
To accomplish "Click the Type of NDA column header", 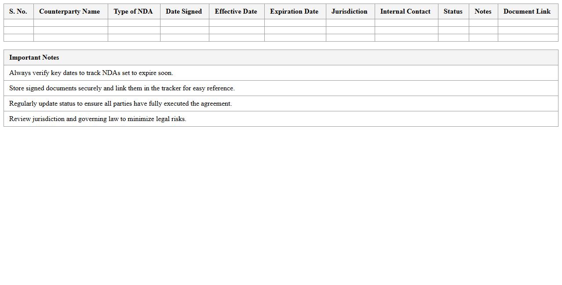I will [133, 11].
